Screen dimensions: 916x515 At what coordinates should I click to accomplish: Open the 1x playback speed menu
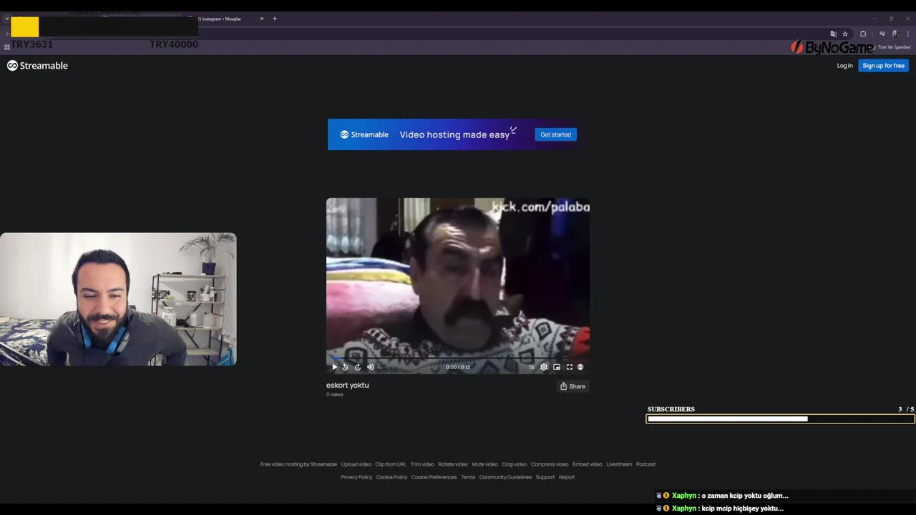(532, 367)
